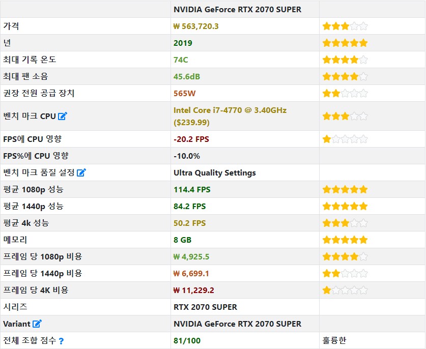Click Intel Core i7-4770 @ 3.40GHz text

(x=230, y=110)
